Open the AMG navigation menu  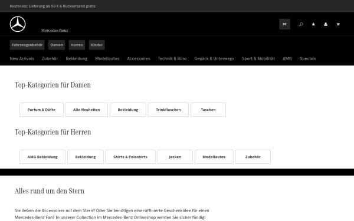point(287,58)
